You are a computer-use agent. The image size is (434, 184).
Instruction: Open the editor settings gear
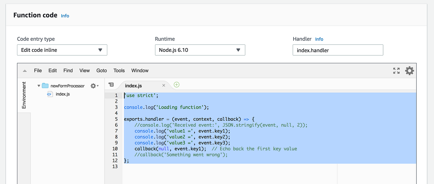(x=410, y=71)
